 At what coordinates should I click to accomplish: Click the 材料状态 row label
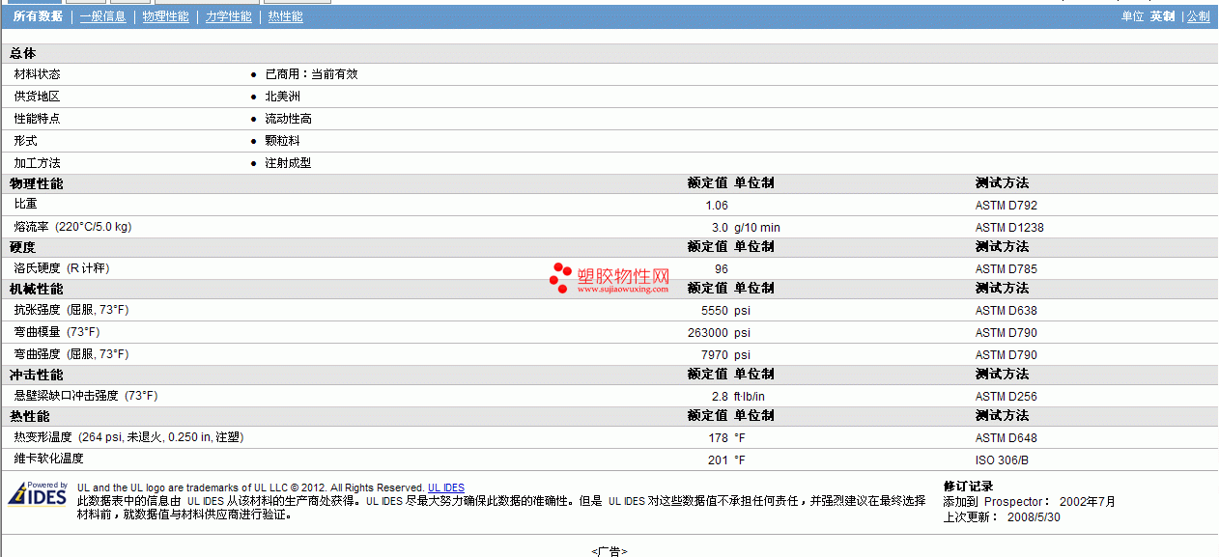coord(38,74)
